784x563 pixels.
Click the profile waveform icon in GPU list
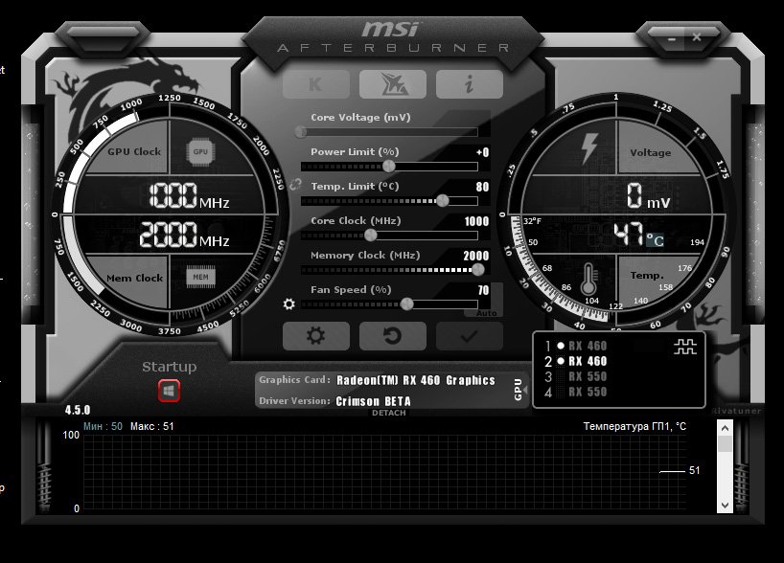[x=685, y=347]
